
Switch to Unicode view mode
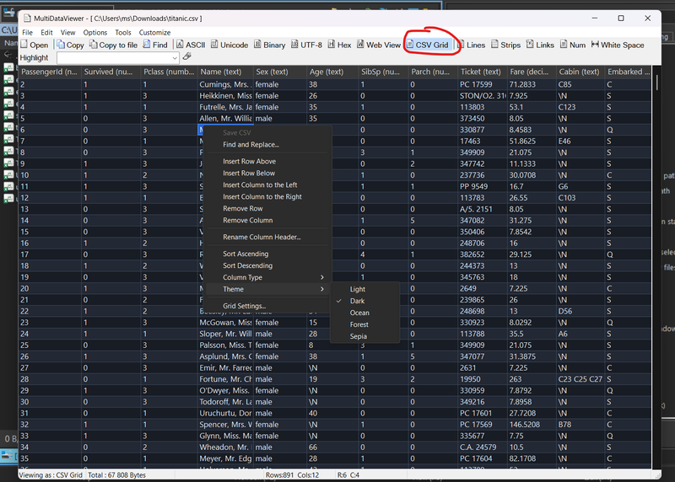(229, 45)
